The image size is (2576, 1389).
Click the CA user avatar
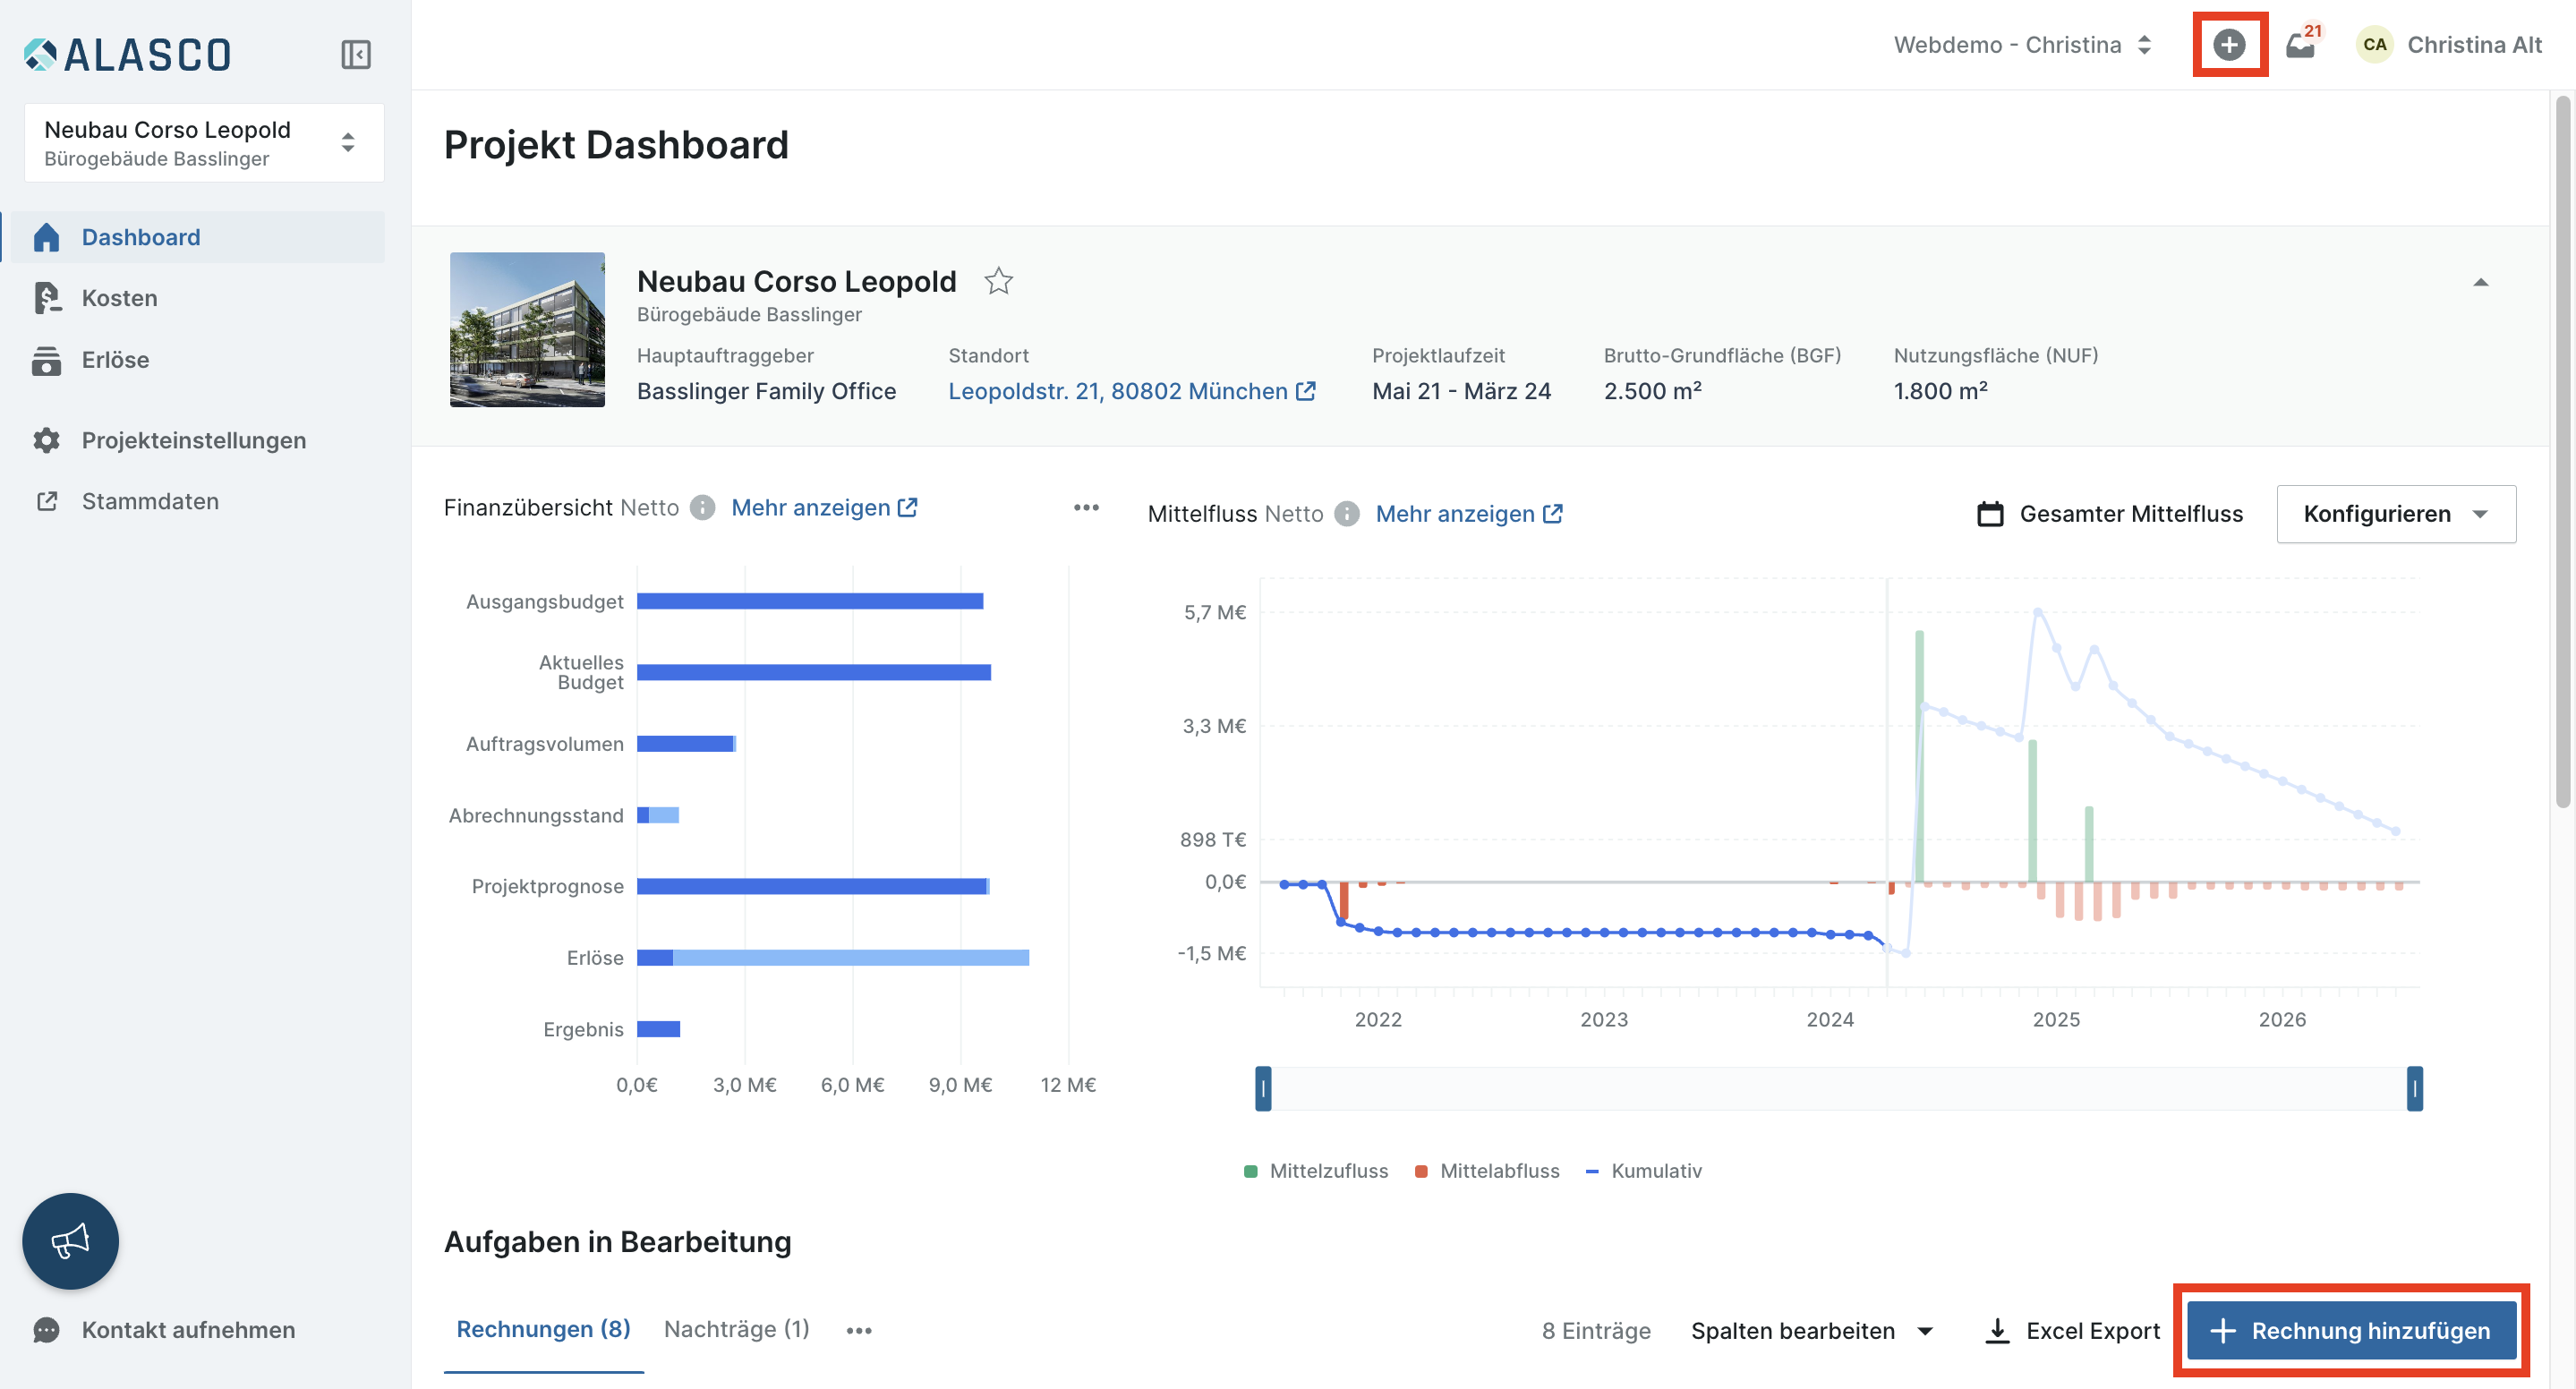[2375, 45]
